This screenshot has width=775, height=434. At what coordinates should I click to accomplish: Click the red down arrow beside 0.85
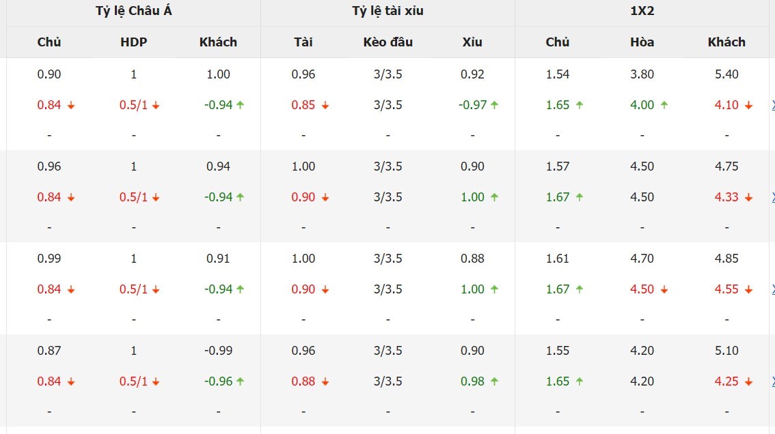pos(325,105)
